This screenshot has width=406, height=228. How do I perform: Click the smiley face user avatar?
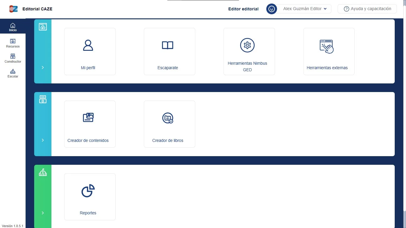pyautogui.click(x=271, y=9)
